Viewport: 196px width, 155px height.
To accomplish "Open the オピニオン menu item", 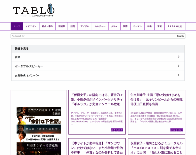I will 31,26.
